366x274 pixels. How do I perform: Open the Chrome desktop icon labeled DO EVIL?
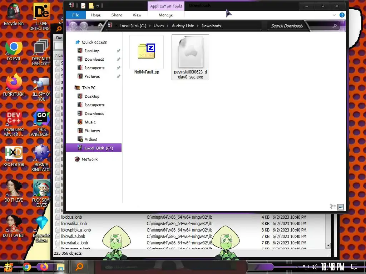click(14, 50)
